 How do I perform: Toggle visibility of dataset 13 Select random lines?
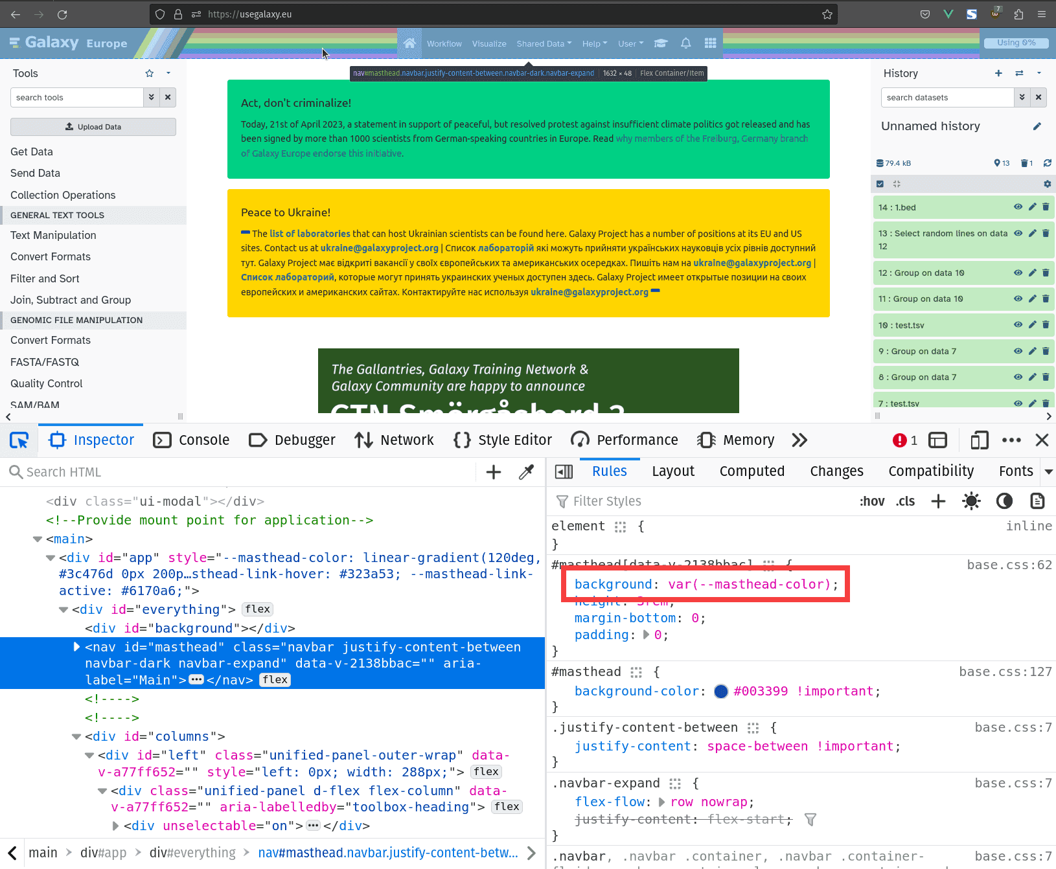point(1018,233)
